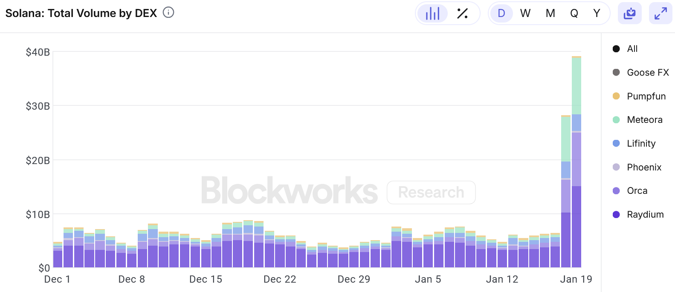675x292 pixels.
Task: Click the '$20B' y-axis label
Action: click(x=38, y=161)
